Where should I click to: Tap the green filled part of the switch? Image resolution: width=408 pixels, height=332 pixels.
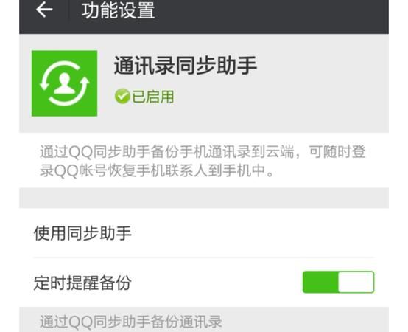click(x=320, y=282)
